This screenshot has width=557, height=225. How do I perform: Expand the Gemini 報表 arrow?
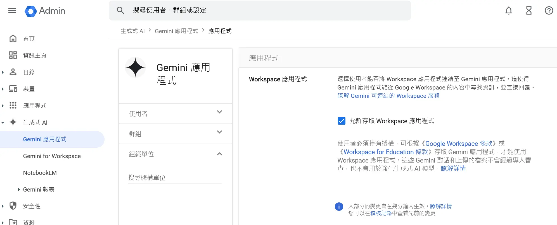tap(19, 189)
